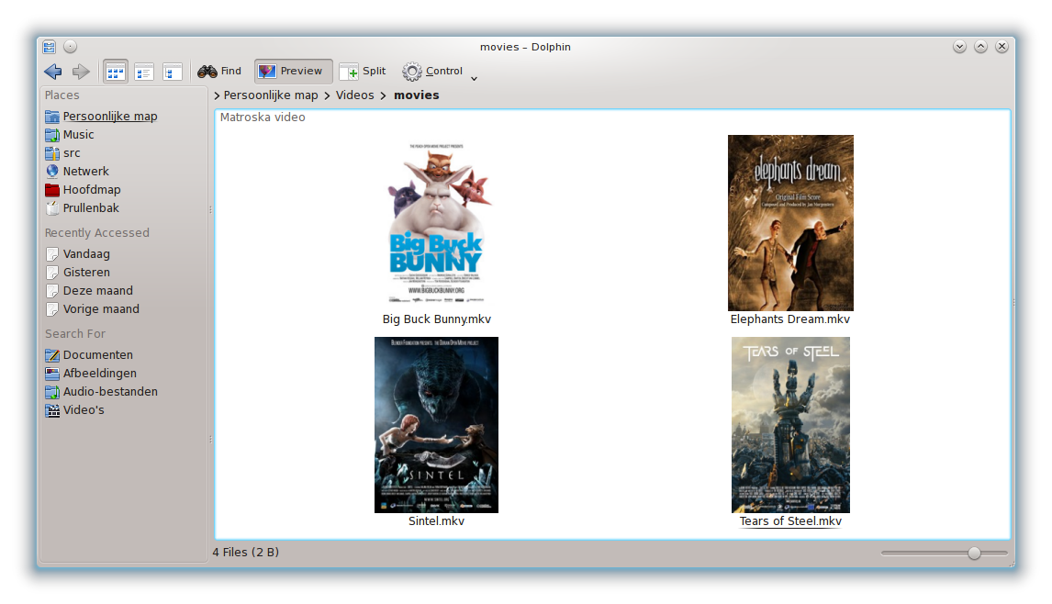Image resolution: width=1052 pixels, height=604 pixels.
Task: Select the Elephants Dream poster thumbnail
Action: point(790,223)
